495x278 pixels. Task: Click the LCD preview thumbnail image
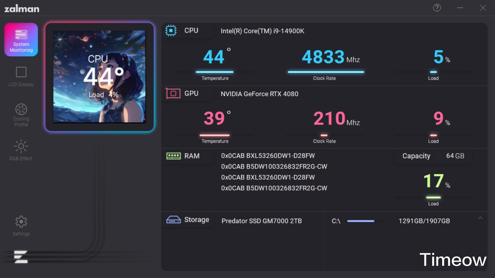click(99, 77)
